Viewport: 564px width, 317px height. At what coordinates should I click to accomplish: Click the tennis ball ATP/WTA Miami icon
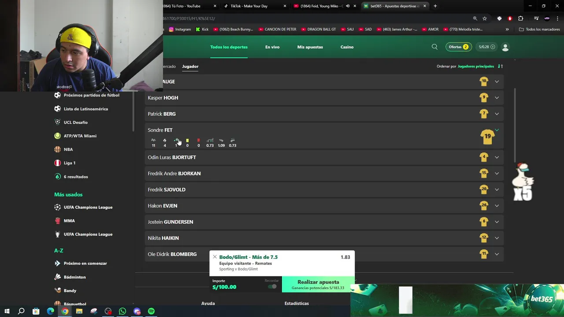[x=57, y=136]
